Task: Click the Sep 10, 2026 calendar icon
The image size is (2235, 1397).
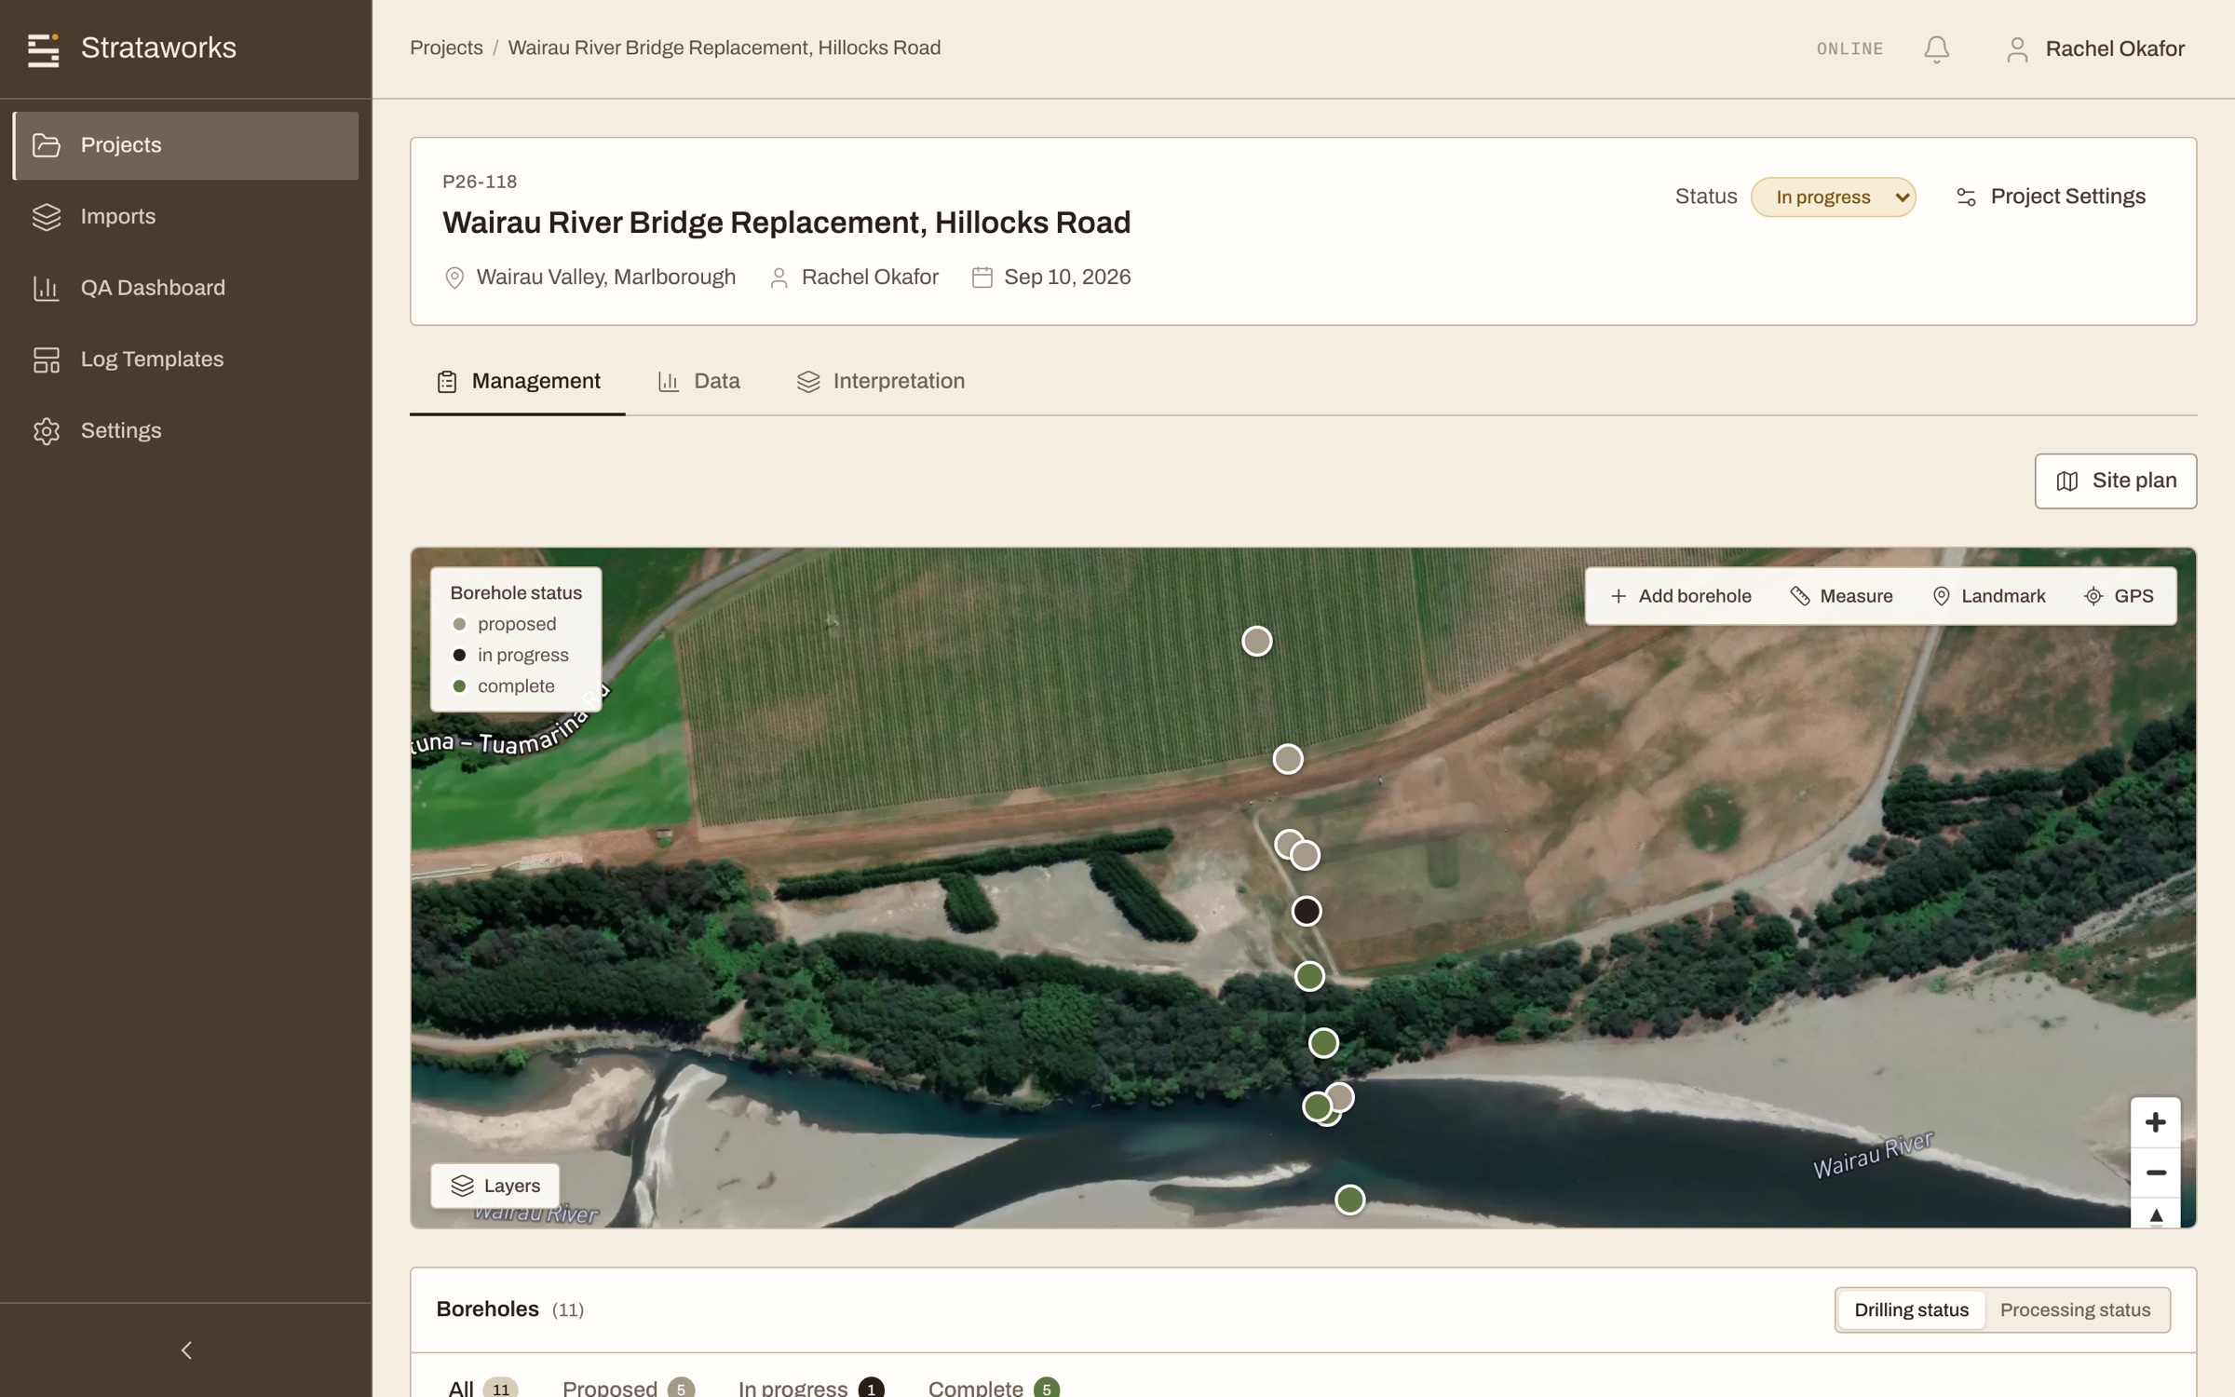Action: pos(982,278)
